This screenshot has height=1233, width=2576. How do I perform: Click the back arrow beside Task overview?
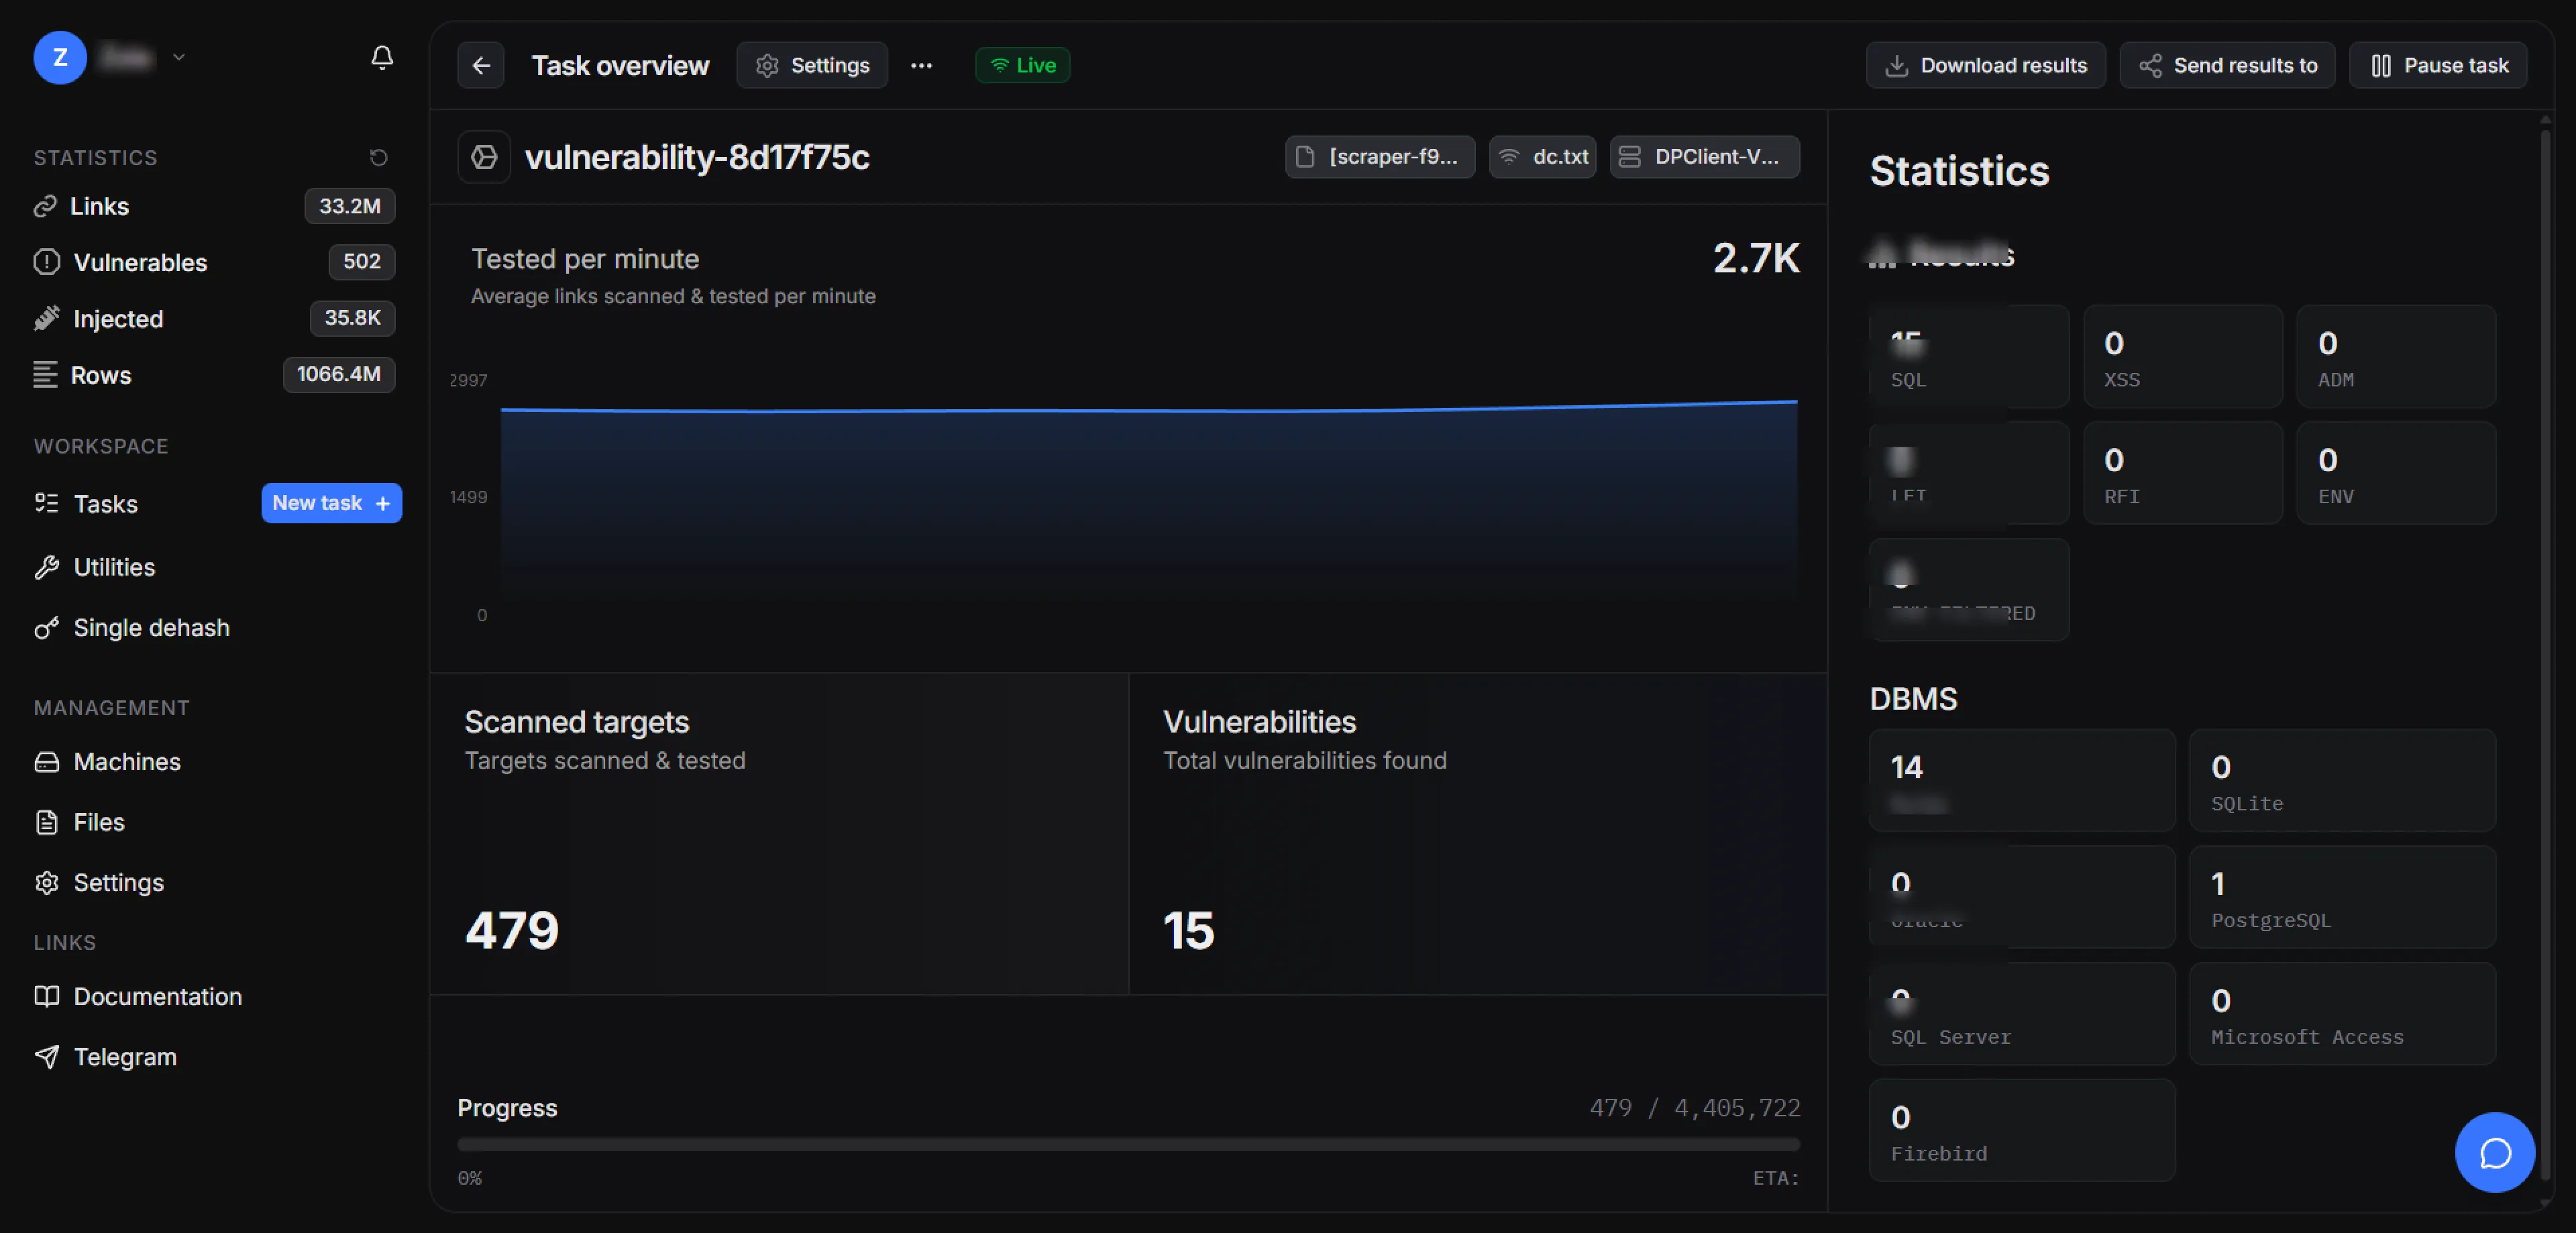pyautogui.click(x=480, y=65)
